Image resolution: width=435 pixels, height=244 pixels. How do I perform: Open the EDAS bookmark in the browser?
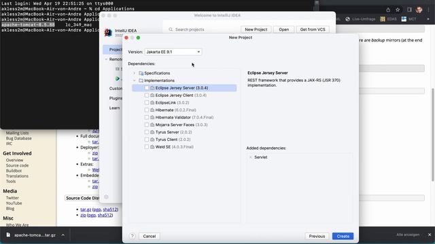(x=388, y=19)
